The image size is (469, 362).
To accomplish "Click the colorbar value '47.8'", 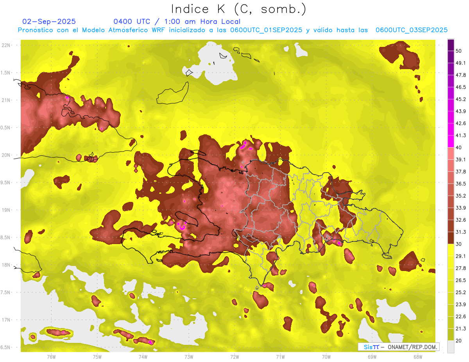I will [x=461, y=75].
